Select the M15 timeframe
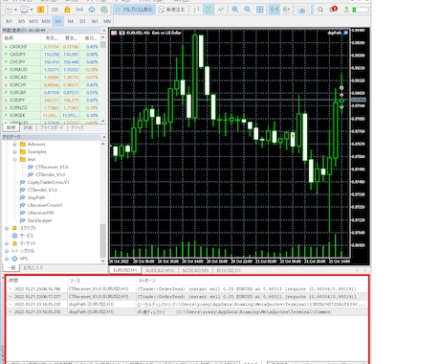The image size is (440, 364). 33,21
